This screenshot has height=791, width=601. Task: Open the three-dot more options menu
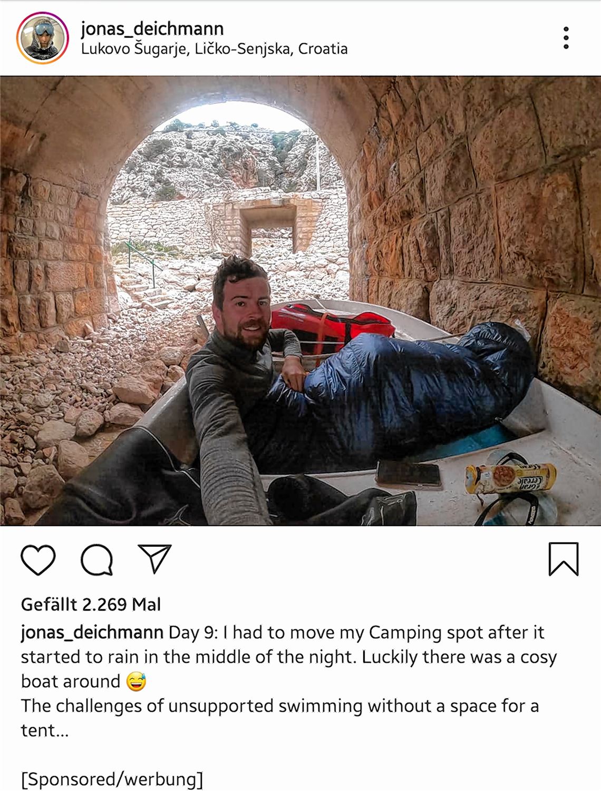(x=566, y=38)
